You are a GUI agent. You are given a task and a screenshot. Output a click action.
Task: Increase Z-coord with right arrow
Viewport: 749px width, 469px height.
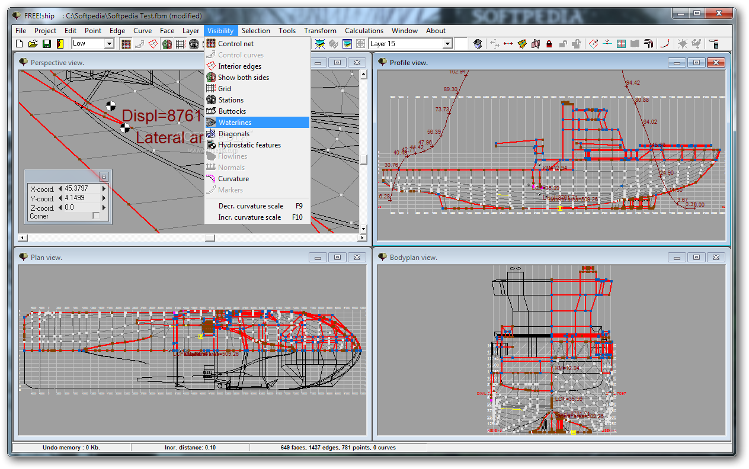pyautogui.click(x=104, y=208)
